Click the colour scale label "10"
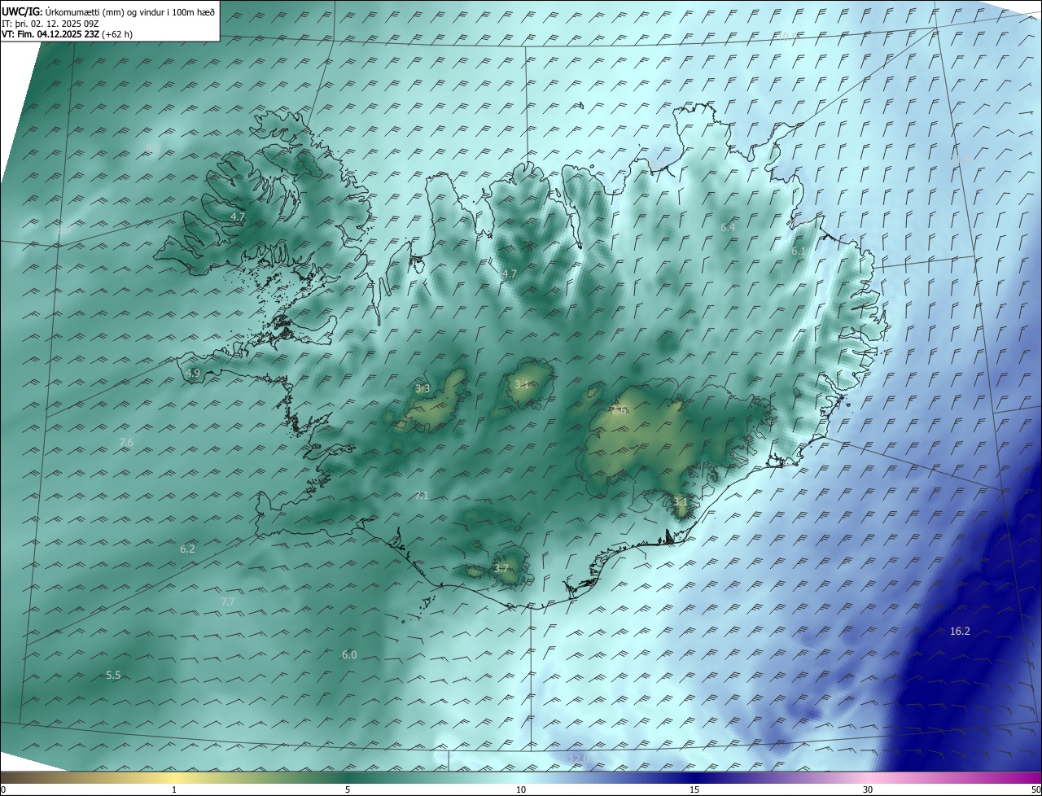Image resolution: width=1042 pixels, height=796 pixels. click(521, 789)
